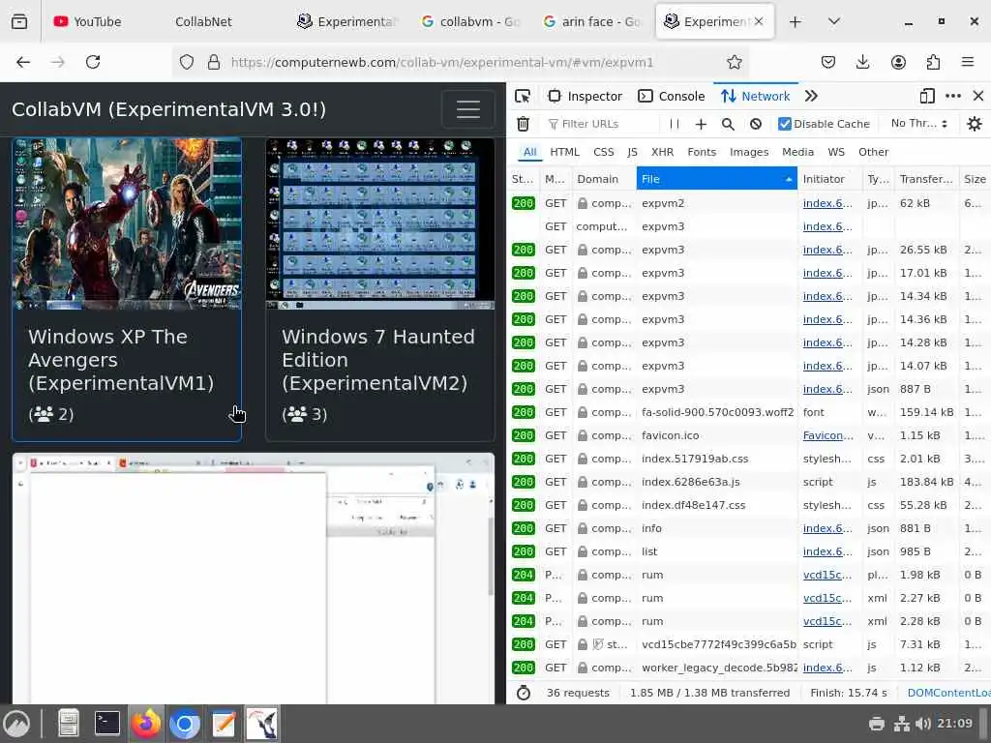Uncheck Disable Cache checkbox
The image size is (991, 743).
[784, 124]
